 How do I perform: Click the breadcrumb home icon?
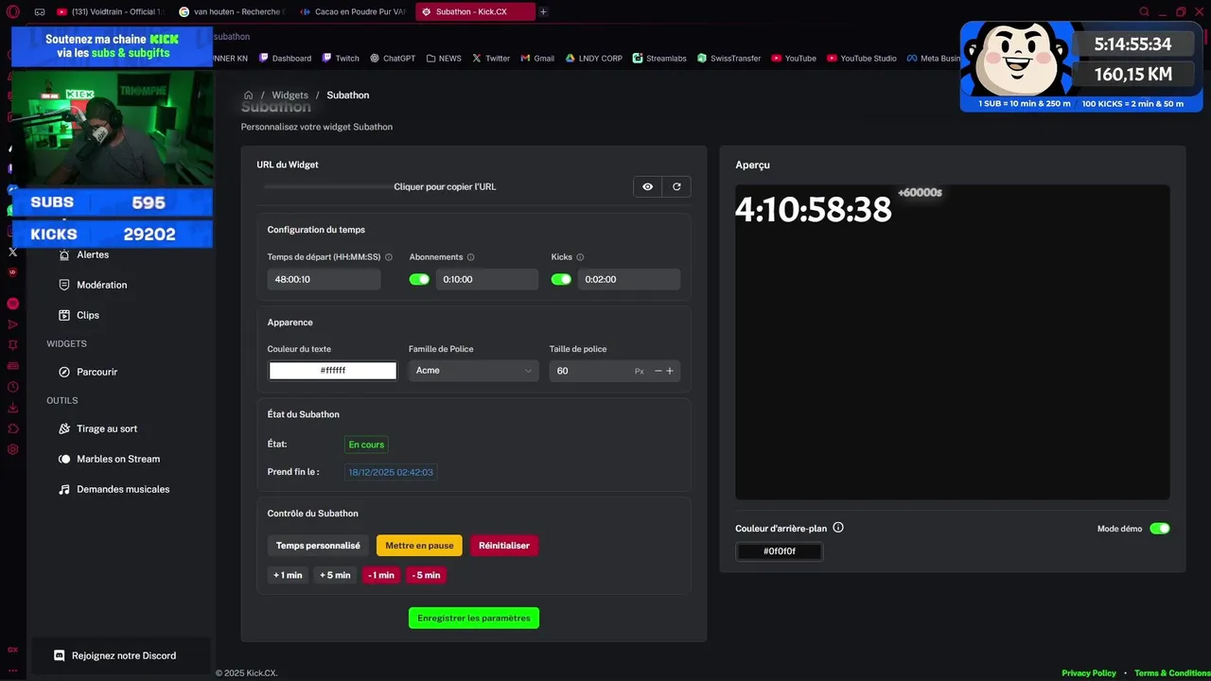[x=248, y=96]
